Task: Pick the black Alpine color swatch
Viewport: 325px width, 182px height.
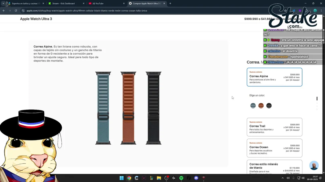Action: [x=269, y=106]
